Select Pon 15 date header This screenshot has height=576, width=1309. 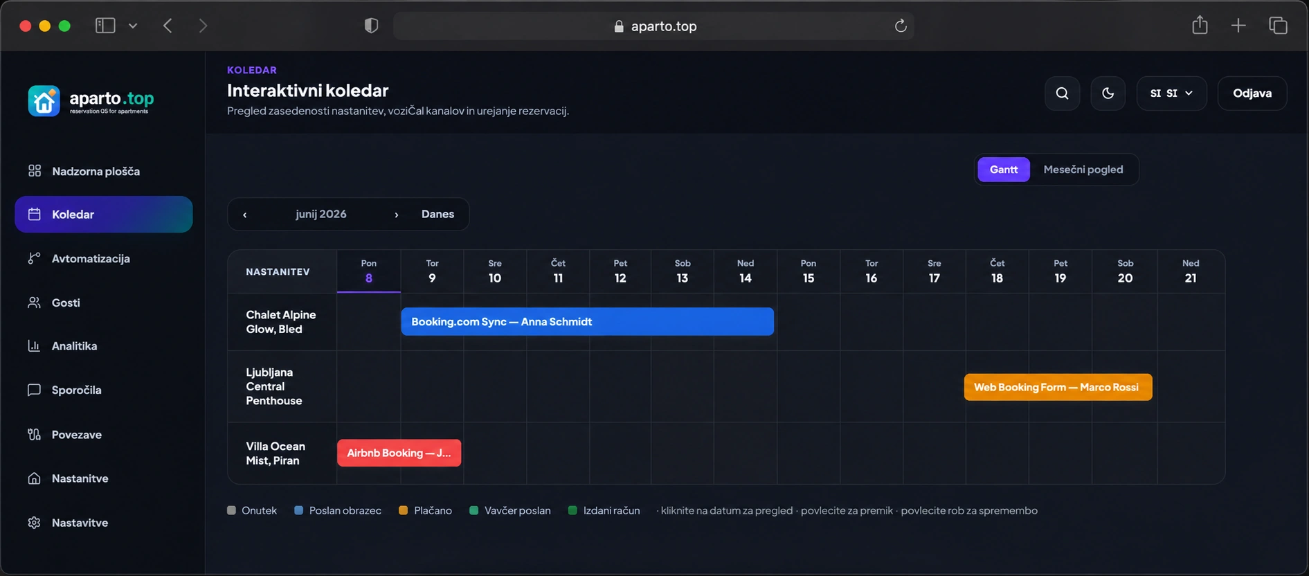click(809, 271)
